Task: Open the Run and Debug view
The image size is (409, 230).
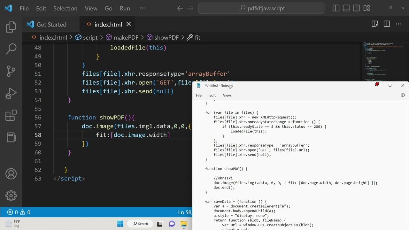Action: [11, 94]
